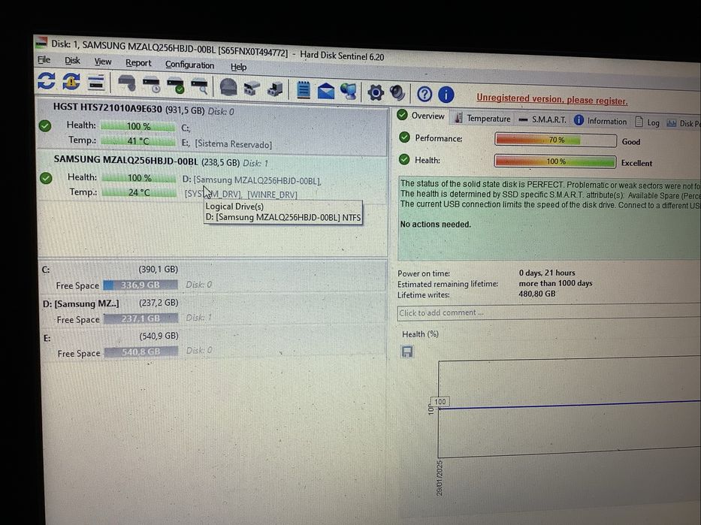701x525 pixels.
Task: Click the blue information 'i' toolbar icon
Action: point(446,95)
